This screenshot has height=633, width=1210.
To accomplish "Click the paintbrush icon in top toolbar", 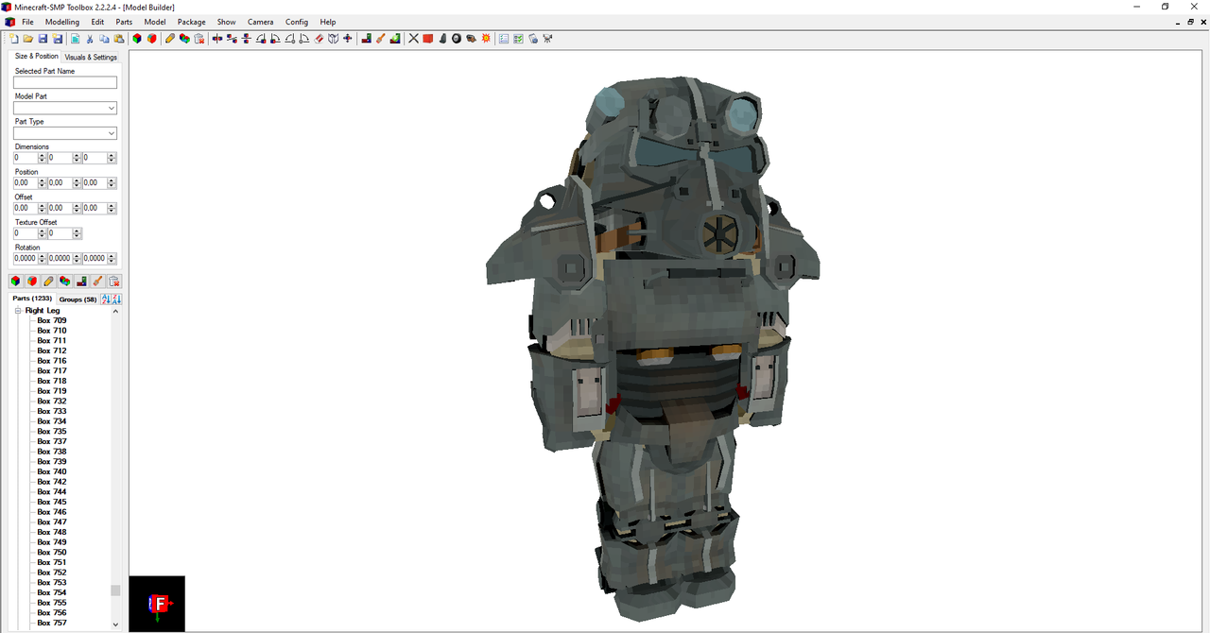I will pyautogui.click(x=380, y=39).
